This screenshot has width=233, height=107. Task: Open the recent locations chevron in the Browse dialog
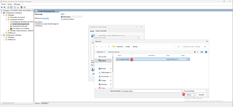(105, 47)
